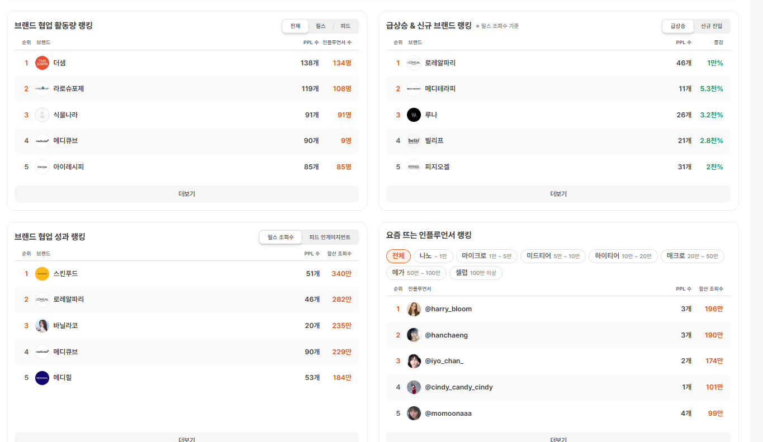The image size is (763, 442).
Task: Select the 급상승 tab
Action: click(678, 26)
